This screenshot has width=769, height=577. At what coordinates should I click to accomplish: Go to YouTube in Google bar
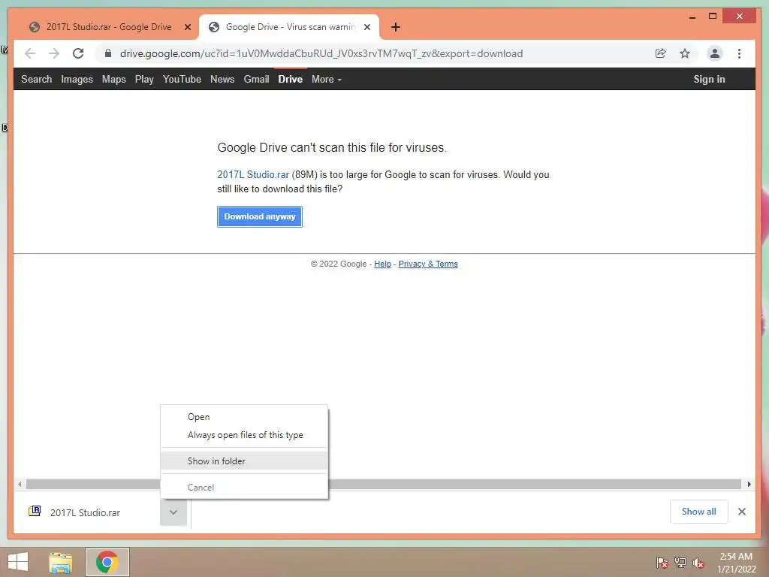point(182,79)
